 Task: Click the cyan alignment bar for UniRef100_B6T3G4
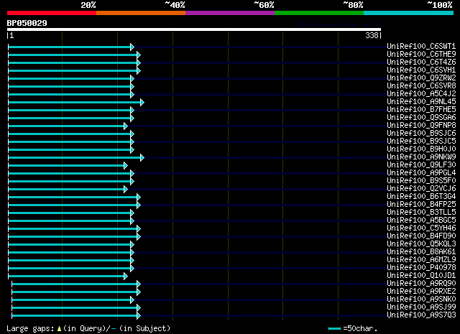(x=73, y=197)
